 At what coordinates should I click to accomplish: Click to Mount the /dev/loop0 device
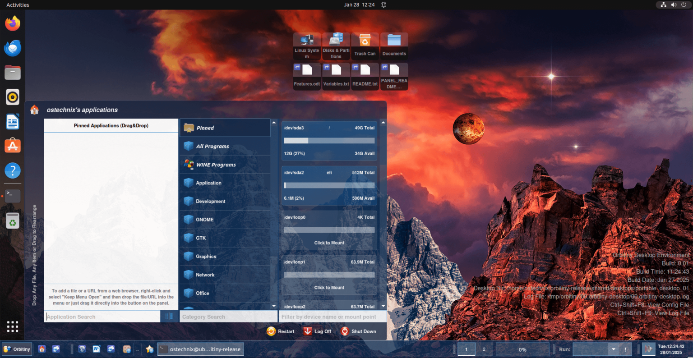pos(329,243)
